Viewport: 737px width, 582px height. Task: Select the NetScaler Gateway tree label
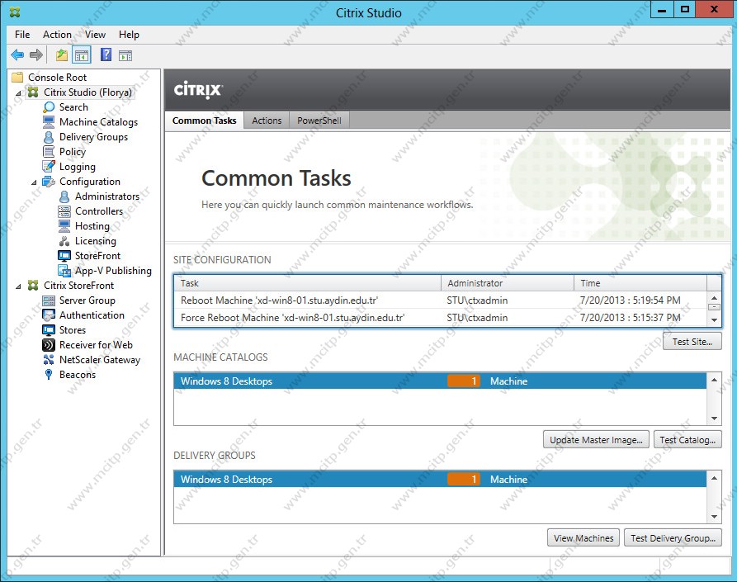click(x=100, y=360)
